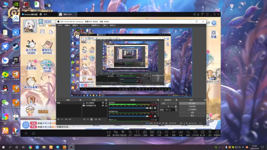Move scene down arrow
This screenshot has height=150, width=267.
pos(70,119)
